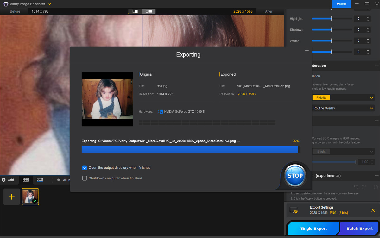This screenshot has height=238, width=380.
Task: Click the Batch Export button
Action: 359,229
